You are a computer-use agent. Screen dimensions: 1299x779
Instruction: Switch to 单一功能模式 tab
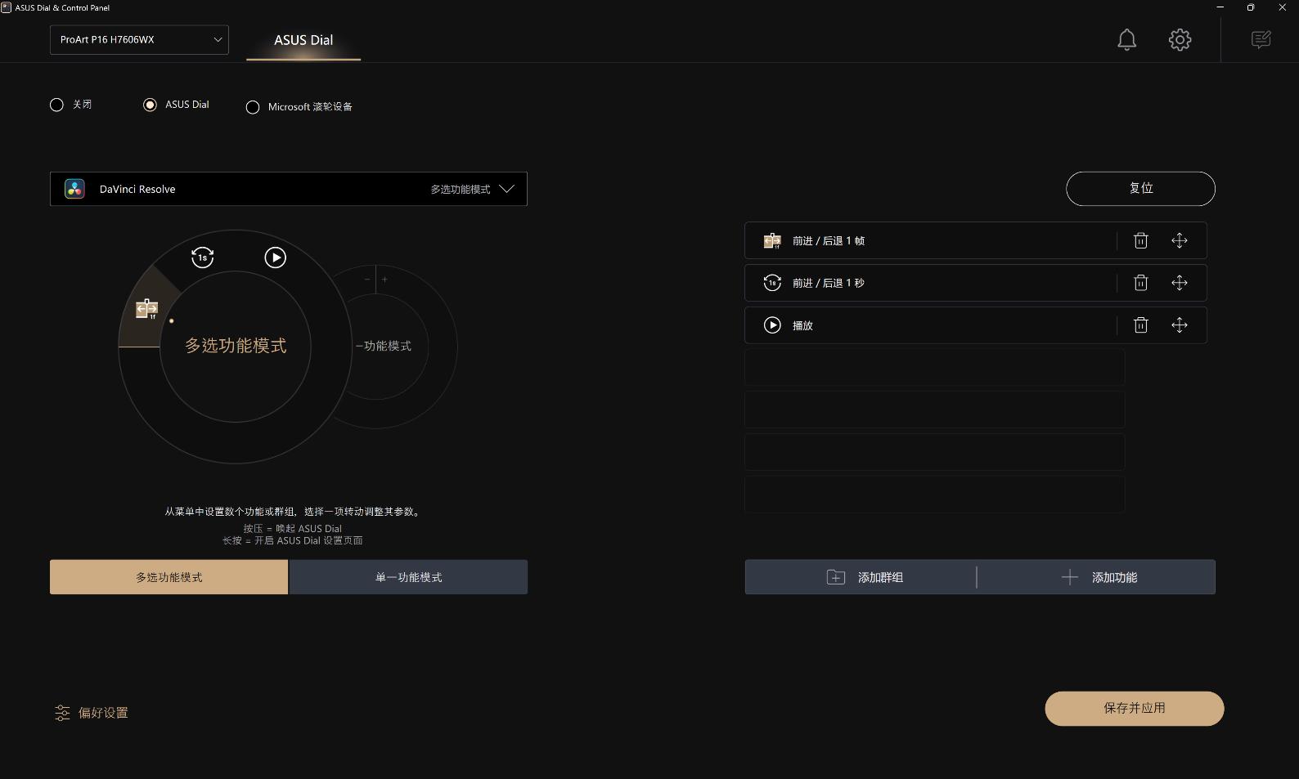pyautogui.click(x=408, y=577)
